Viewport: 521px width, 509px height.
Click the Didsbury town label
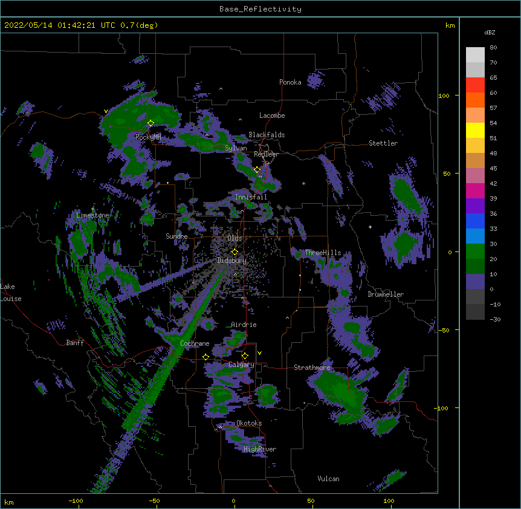point(232,261)
